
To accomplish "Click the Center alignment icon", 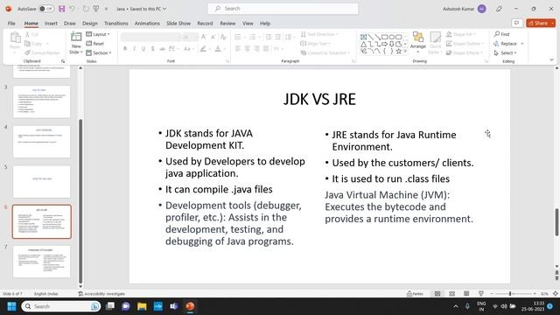I will (247, 49).
